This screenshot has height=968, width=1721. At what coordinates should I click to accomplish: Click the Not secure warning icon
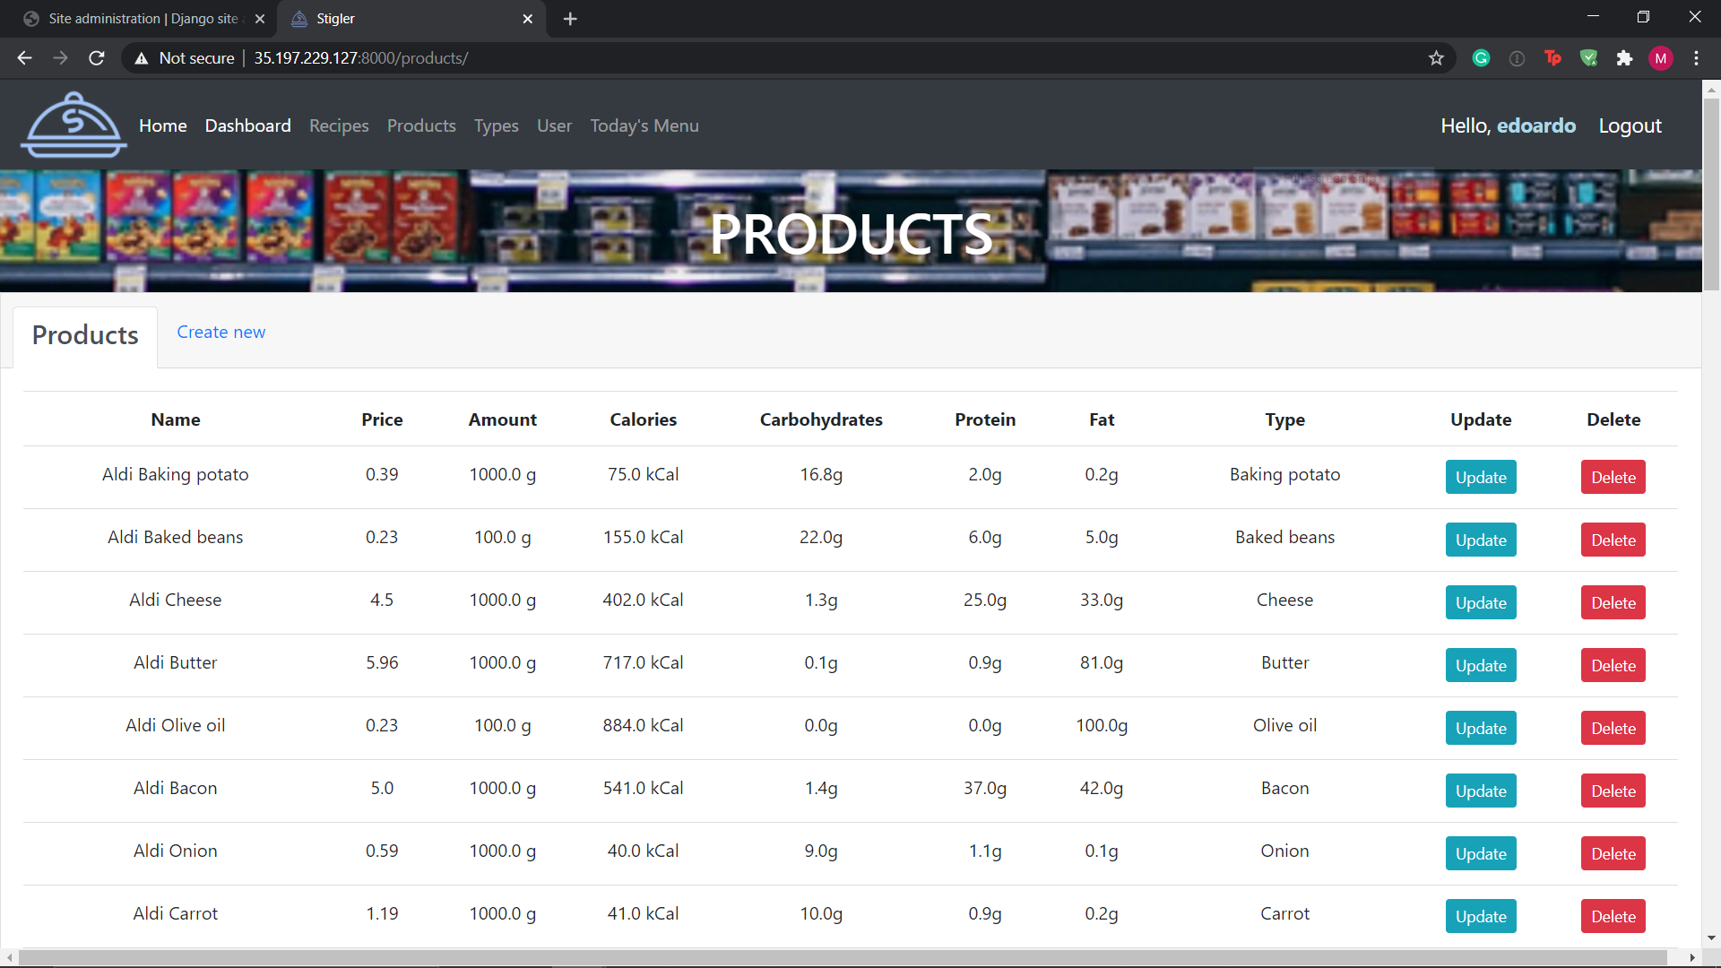click(x=142, y=58)
